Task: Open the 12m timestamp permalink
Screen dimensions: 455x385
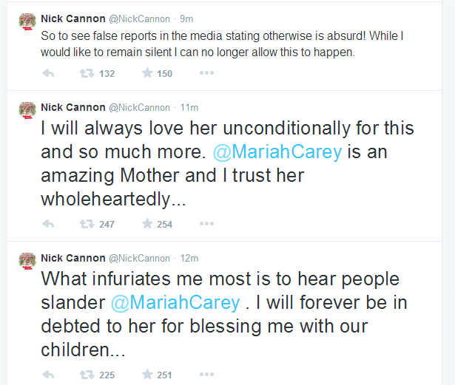Action: (190, 258)
